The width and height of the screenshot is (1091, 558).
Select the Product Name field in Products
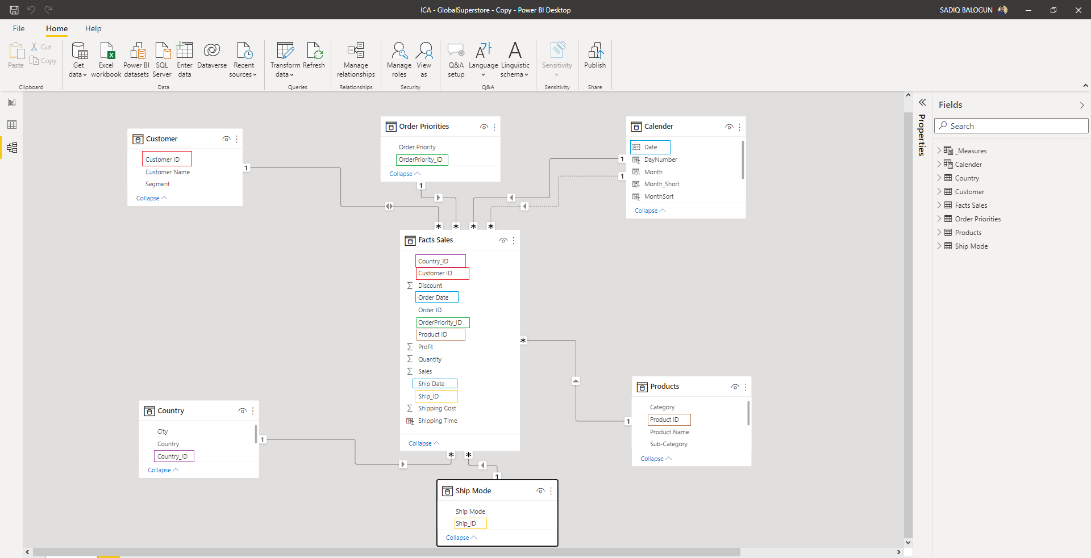tap(669, 432)
